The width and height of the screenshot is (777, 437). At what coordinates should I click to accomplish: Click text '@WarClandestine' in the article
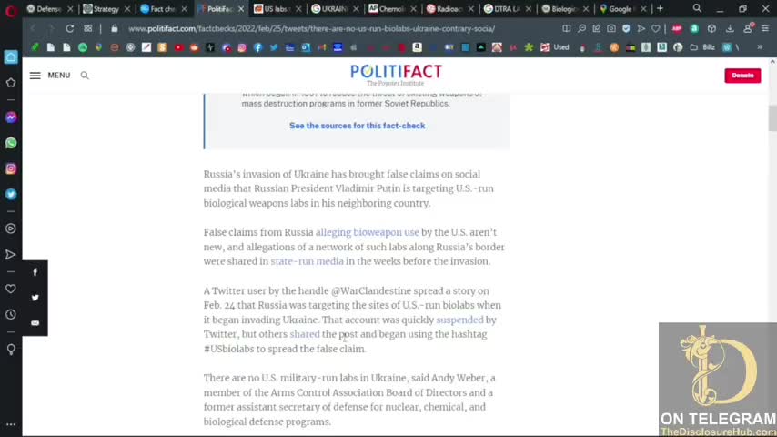[x=370, y=290]
